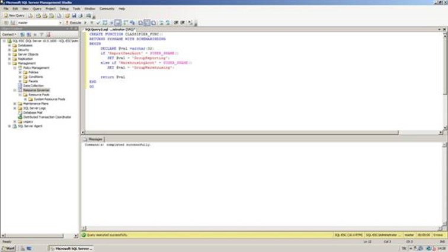Click the Object Explorer Refresh icon
This screenshot has width=448, height=252.
point(48,34)
